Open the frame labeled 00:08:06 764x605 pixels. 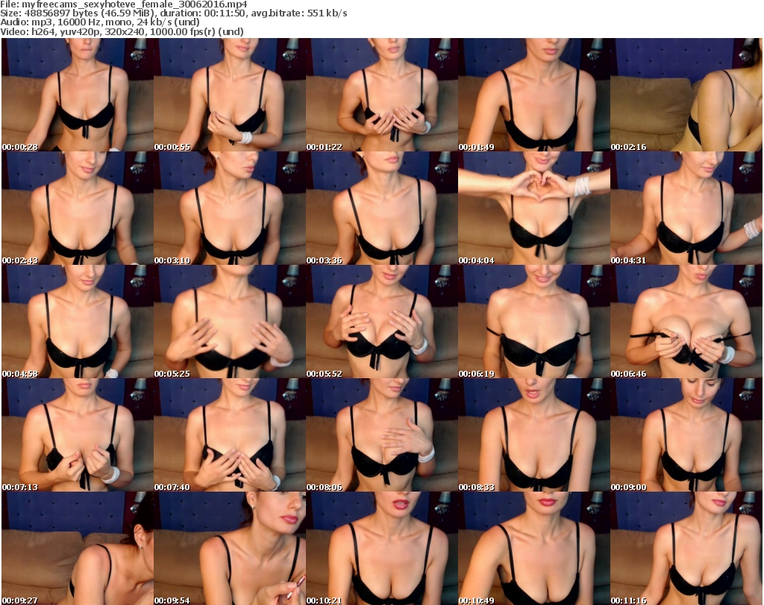coord(381,435)
